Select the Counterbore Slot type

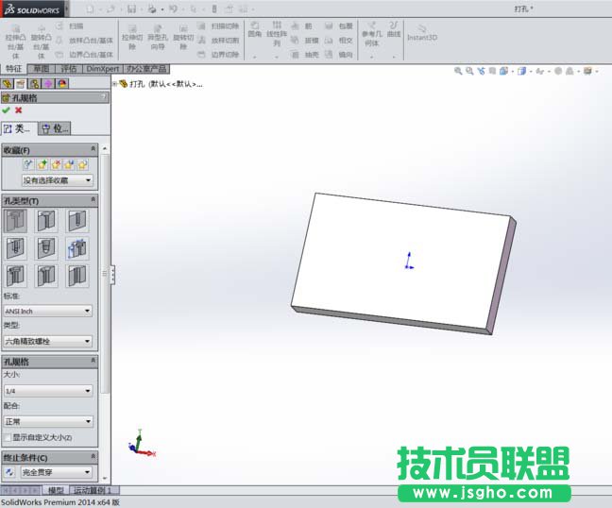coord(16,276)
